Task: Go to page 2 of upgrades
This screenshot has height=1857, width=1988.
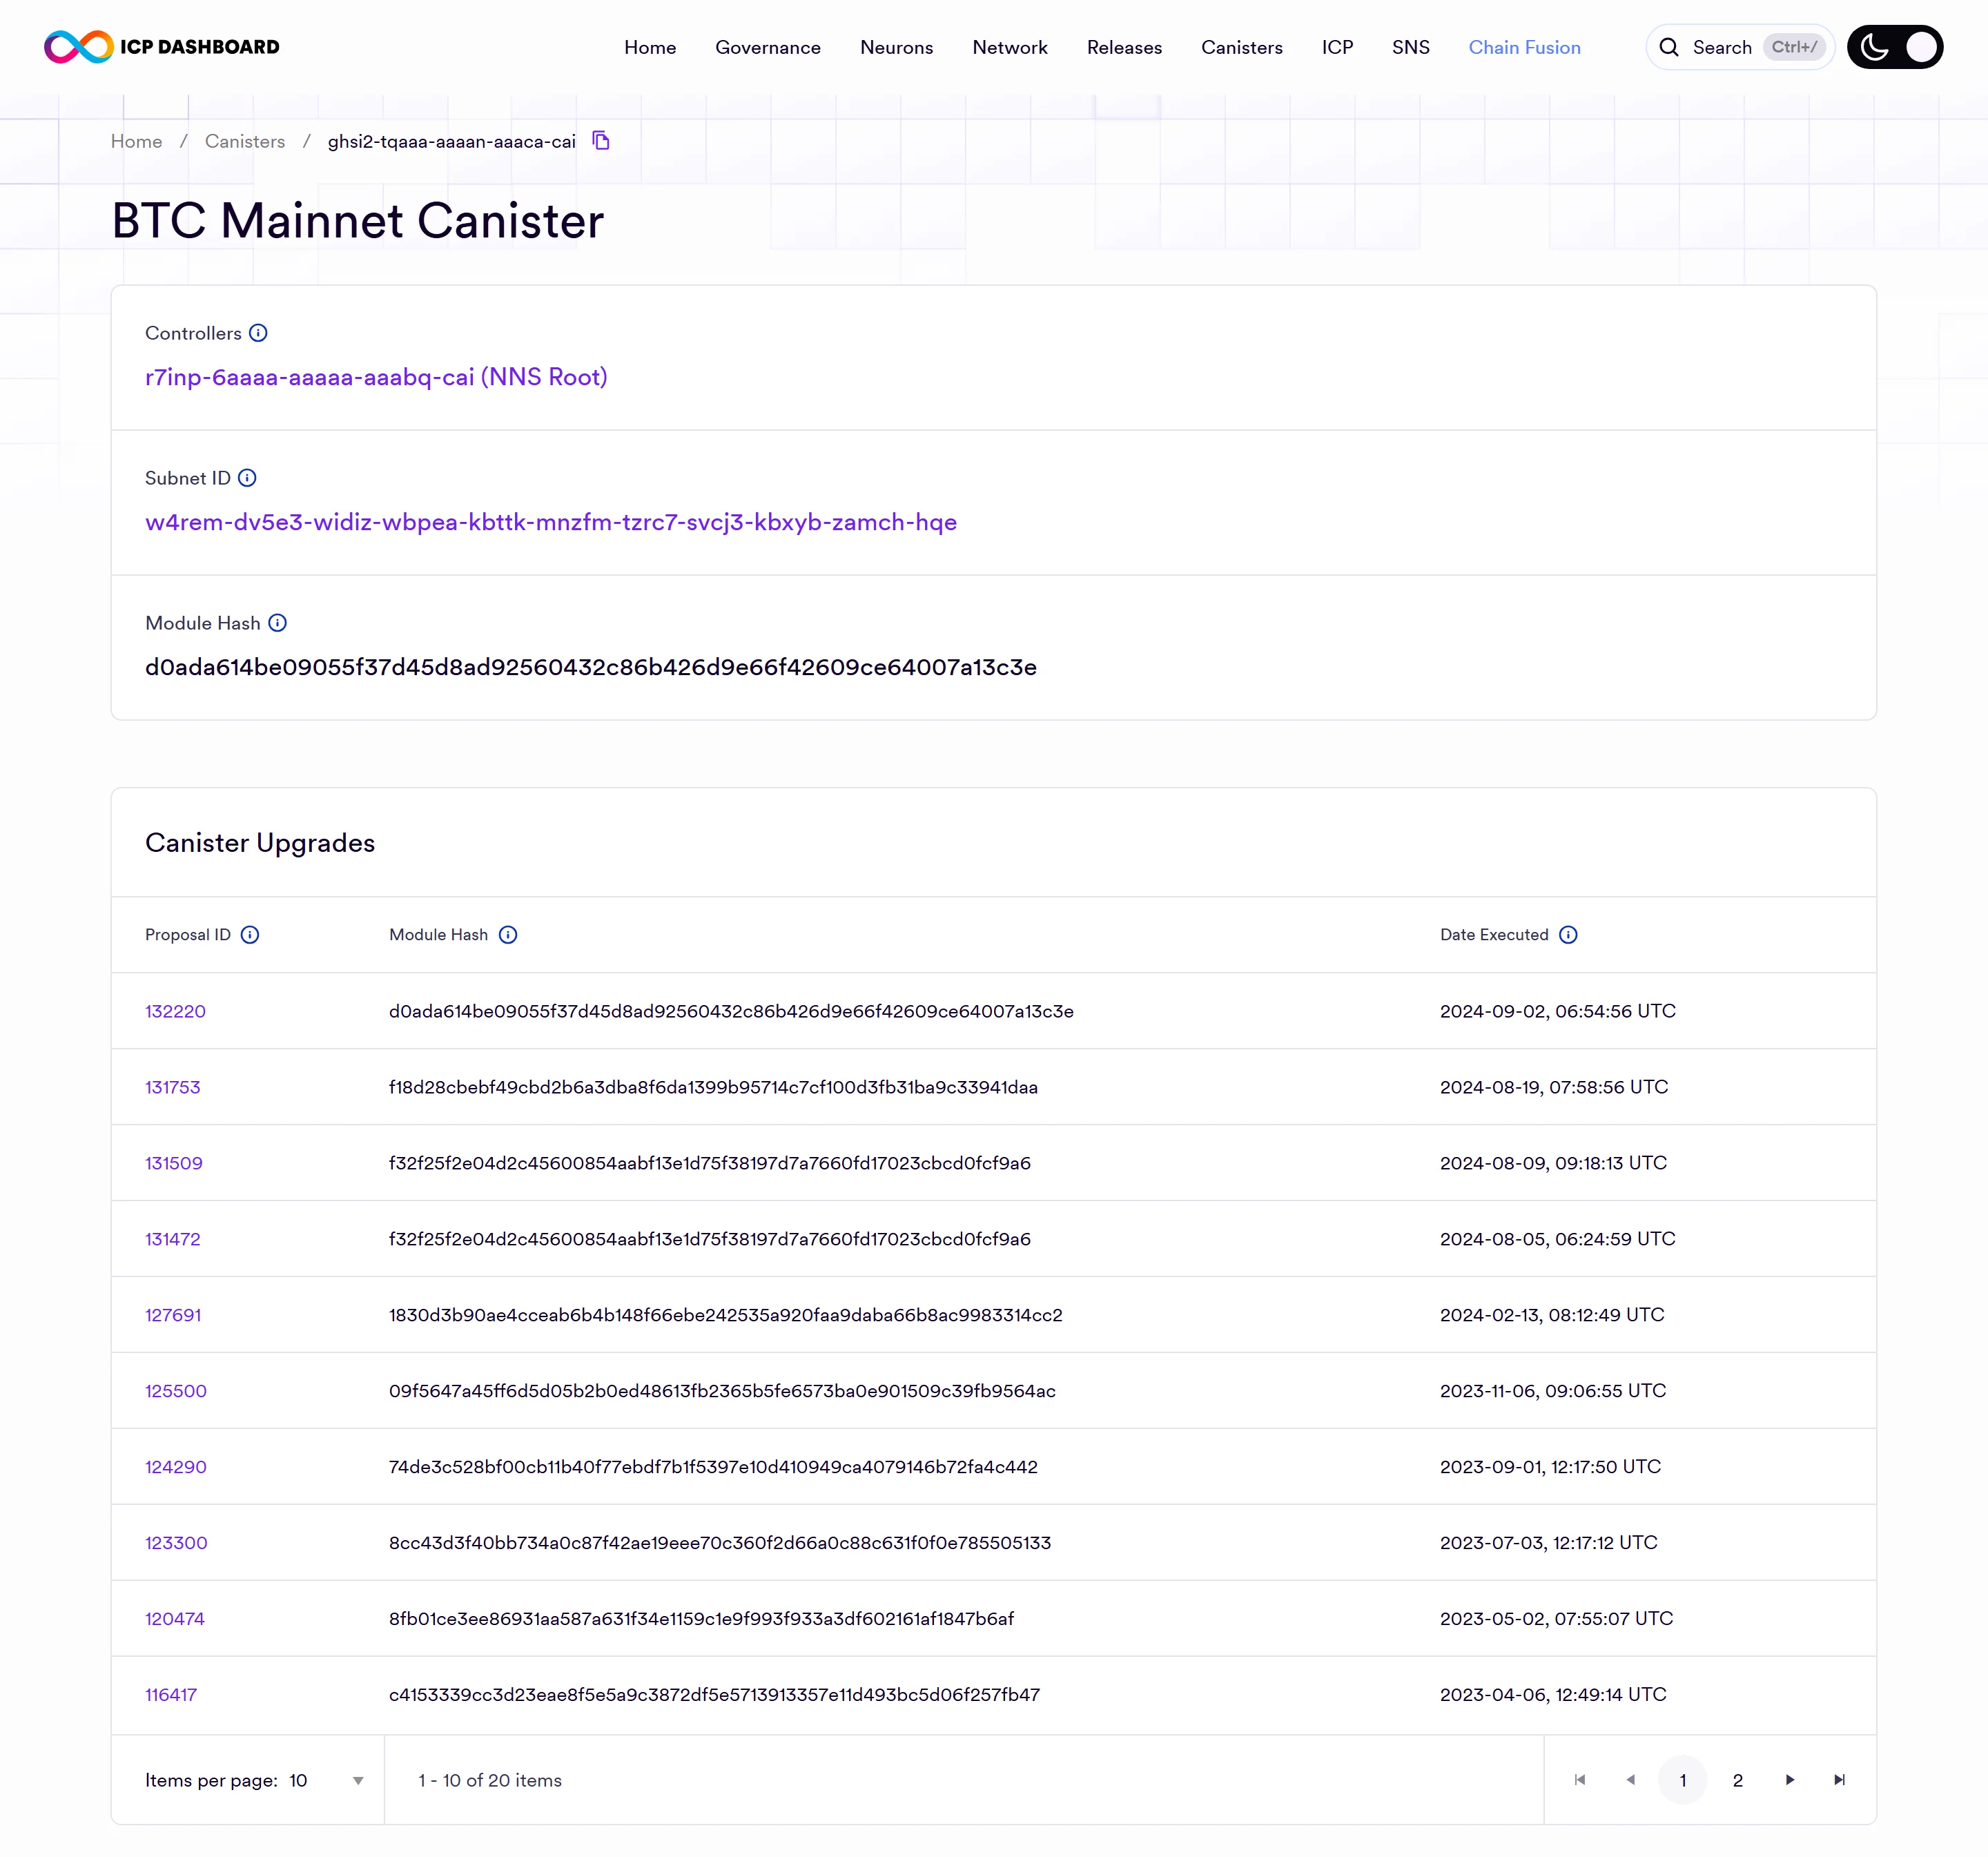Action: tap(1738, 1780)
